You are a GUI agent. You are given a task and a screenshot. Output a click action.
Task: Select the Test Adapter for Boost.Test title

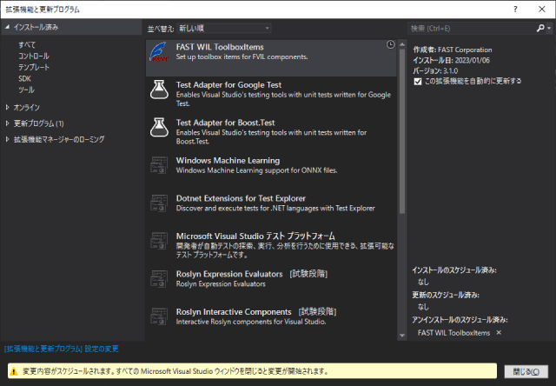click(x=226, y=123)
